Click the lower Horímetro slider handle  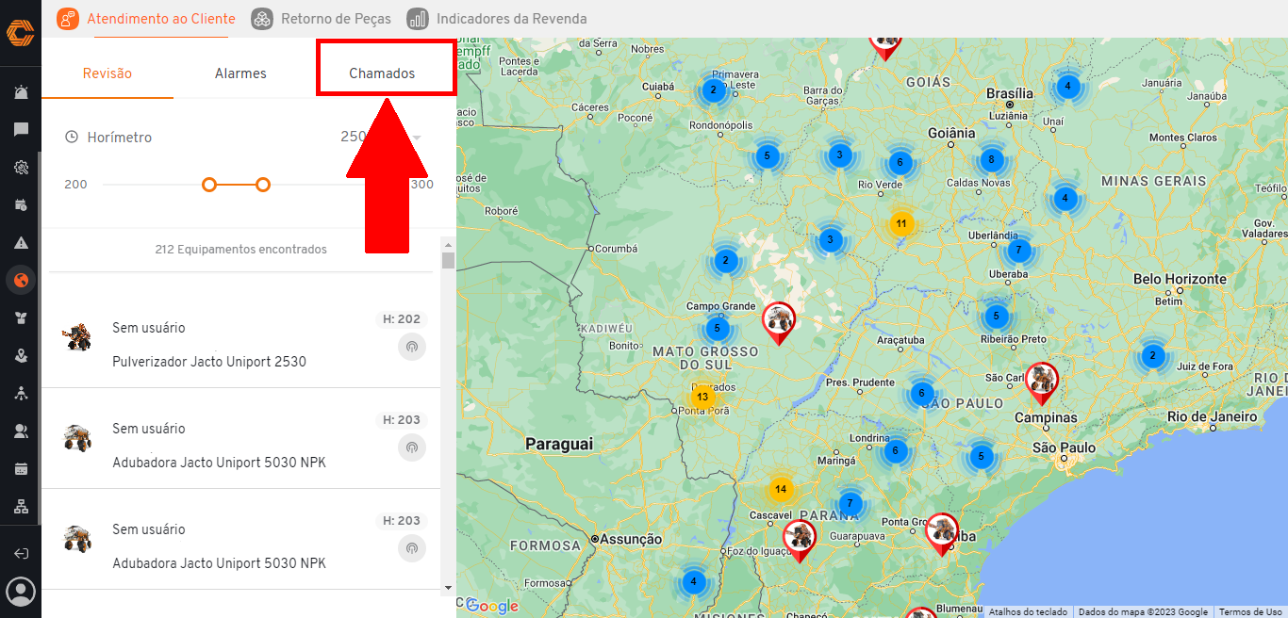coord(209,185)
